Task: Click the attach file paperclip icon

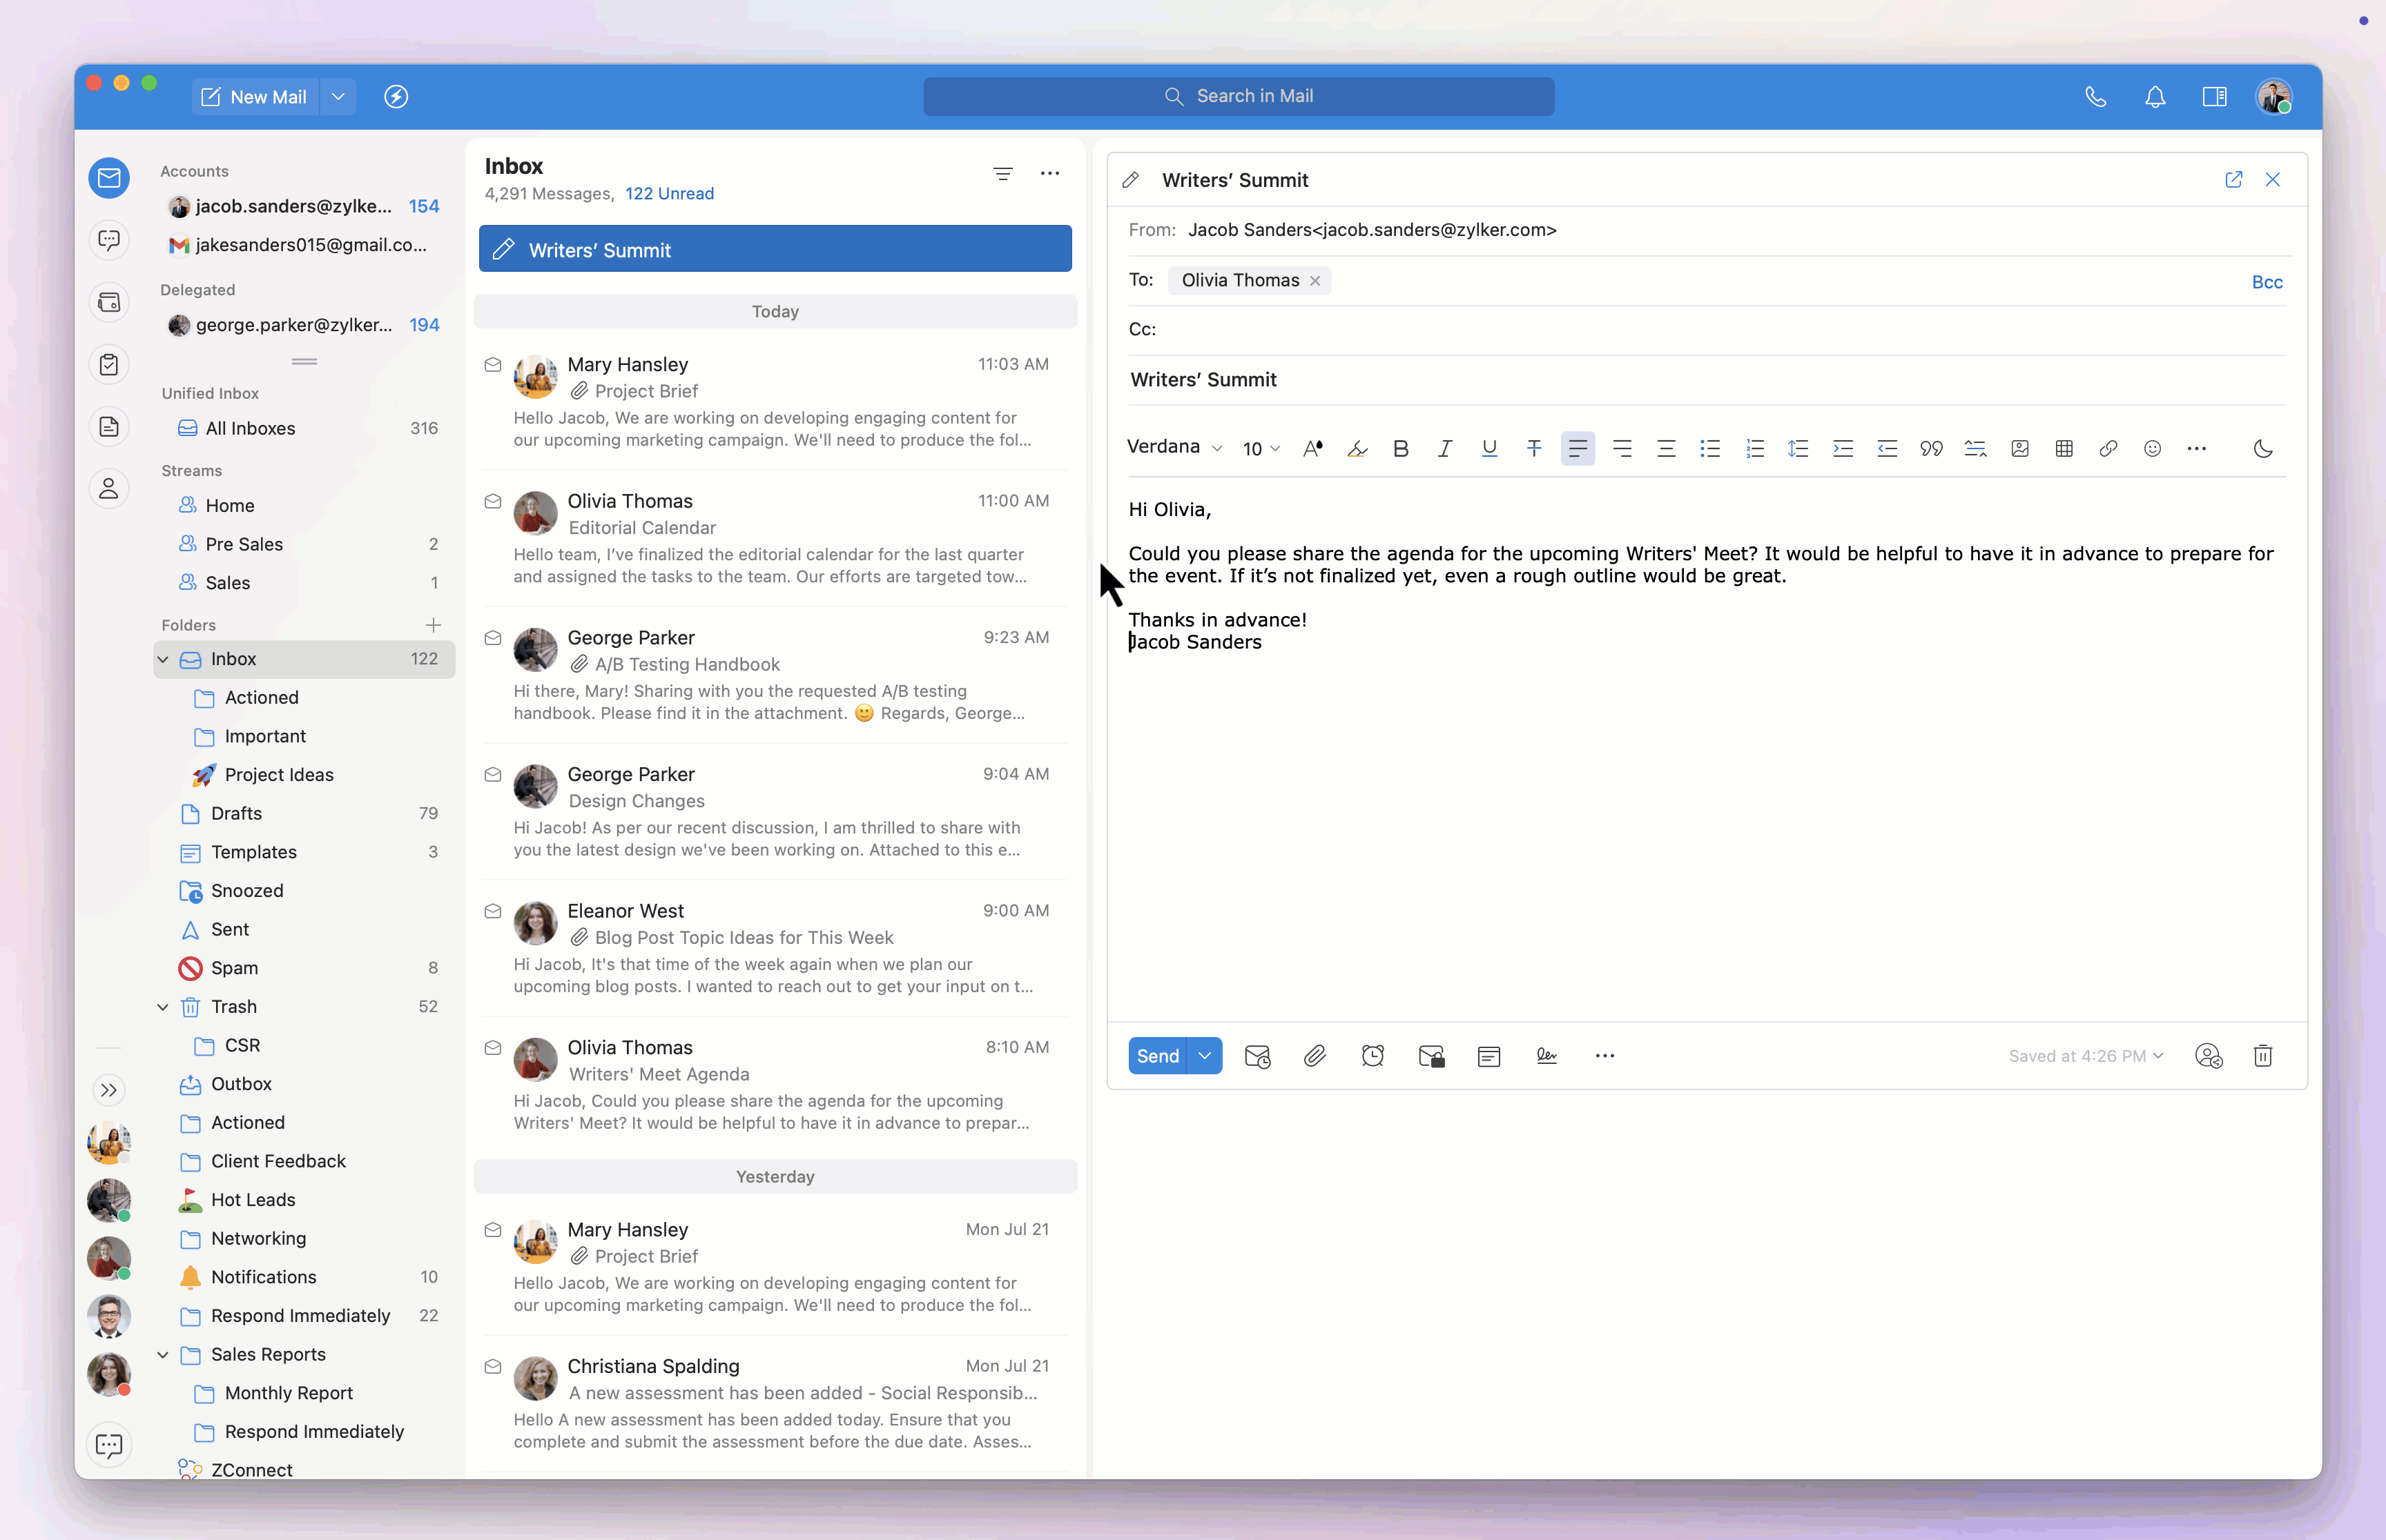Action: pos(1315,1056)
